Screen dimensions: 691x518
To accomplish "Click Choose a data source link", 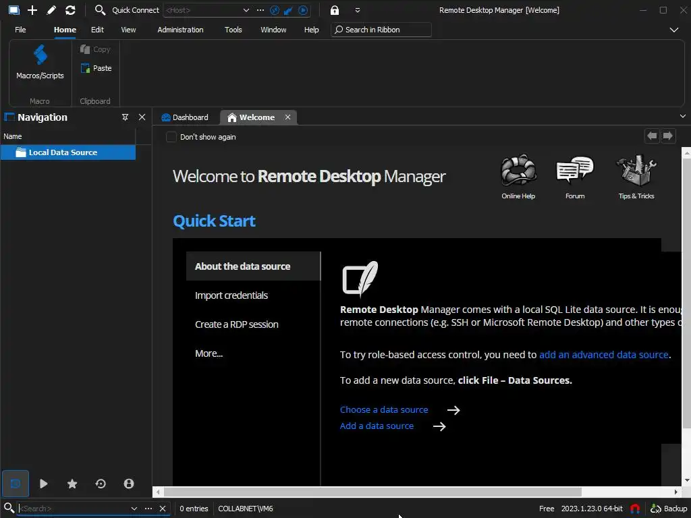I will (384, 409).
